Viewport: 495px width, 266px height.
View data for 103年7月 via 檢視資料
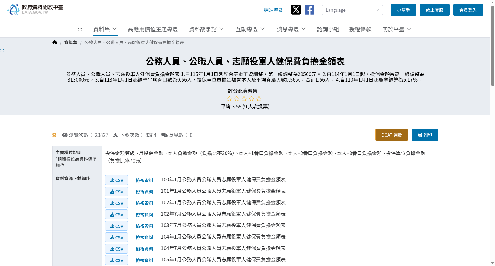tap(144, 226)
